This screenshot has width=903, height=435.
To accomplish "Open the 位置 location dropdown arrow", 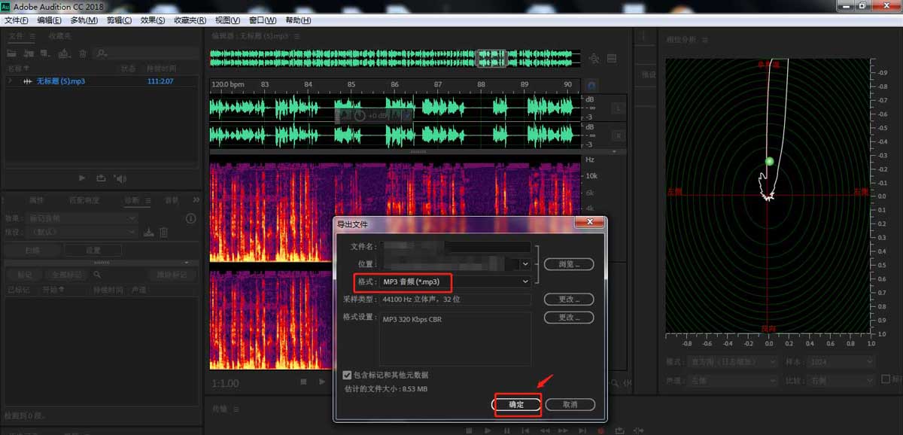I will pyautogui.click(x=525, y=264).
